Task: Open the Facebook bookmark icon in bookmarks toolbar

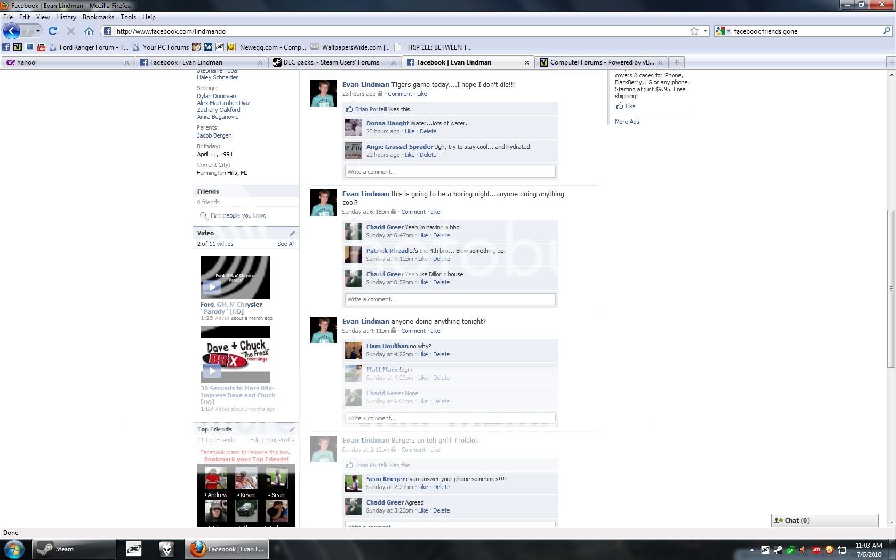Action: click(x=6, y=47)
